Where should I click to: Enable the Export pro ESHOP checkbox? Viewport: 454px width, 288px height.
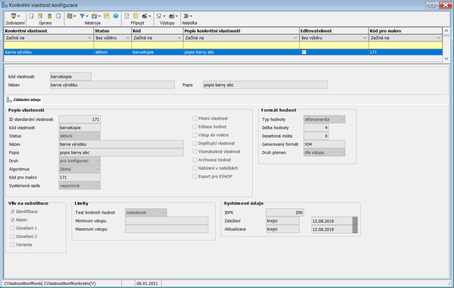(x=195, y=177)
